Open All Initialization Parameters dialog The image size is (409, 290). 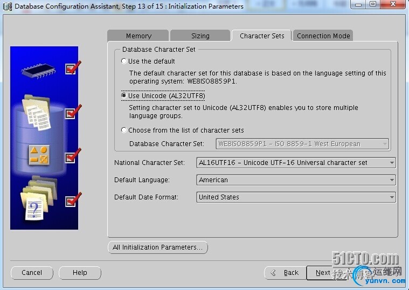point(157,247)
